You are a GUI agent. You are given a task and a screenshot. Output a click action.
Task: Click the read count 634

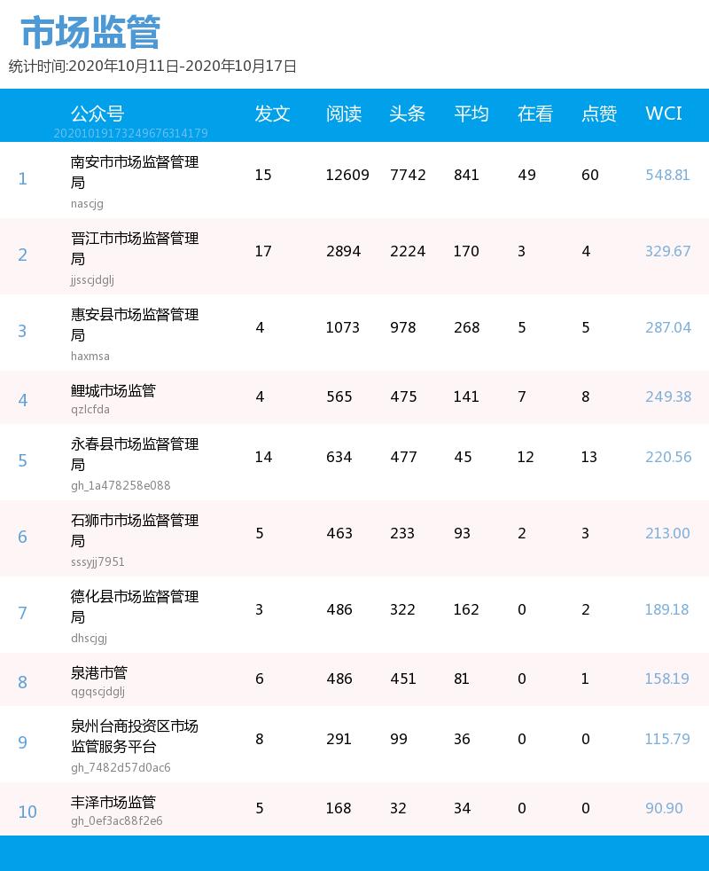[x=339, y=457]
